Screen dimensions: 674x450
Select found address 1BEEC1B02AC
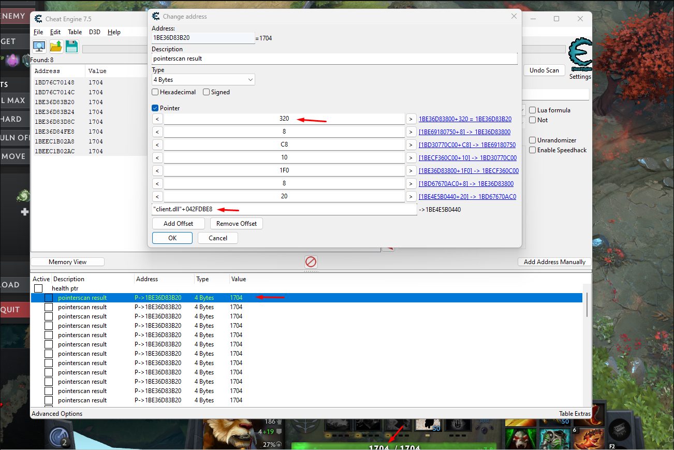pyautogui.click(x=54, y=151)
